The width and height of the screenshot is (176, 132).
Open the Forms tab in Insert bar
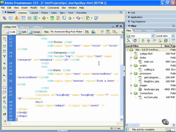point(45,13)
